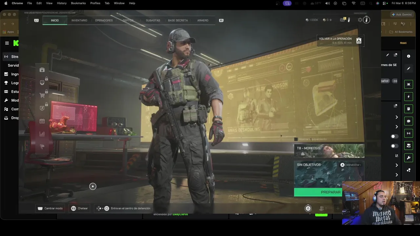Open All Bookmarks folder
Image resolution: width=420 pixels, height=236 pixels.
pos(401,32)
